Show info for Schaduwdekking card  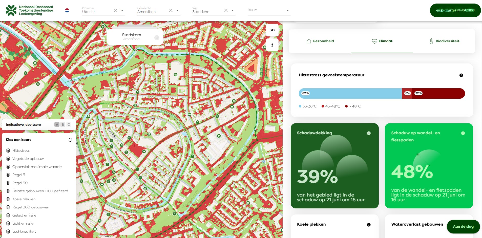[x=369, y=133]
